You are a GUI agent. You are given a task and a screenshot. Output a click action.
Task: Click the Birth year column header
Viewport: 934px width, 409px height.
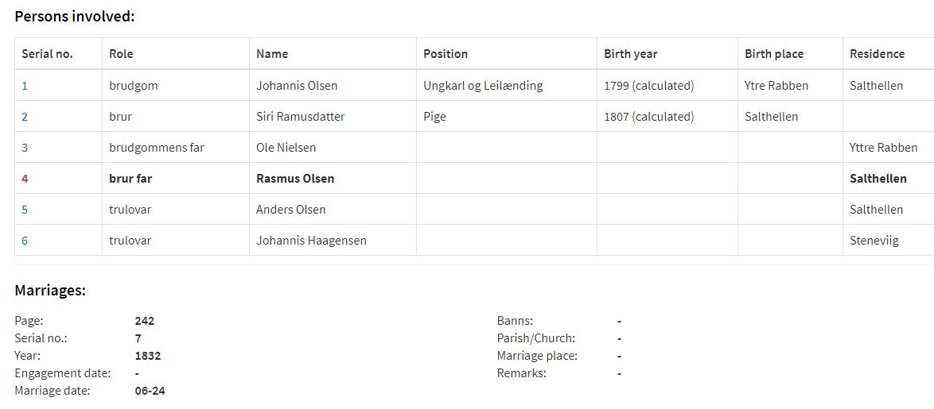point(630,53)
